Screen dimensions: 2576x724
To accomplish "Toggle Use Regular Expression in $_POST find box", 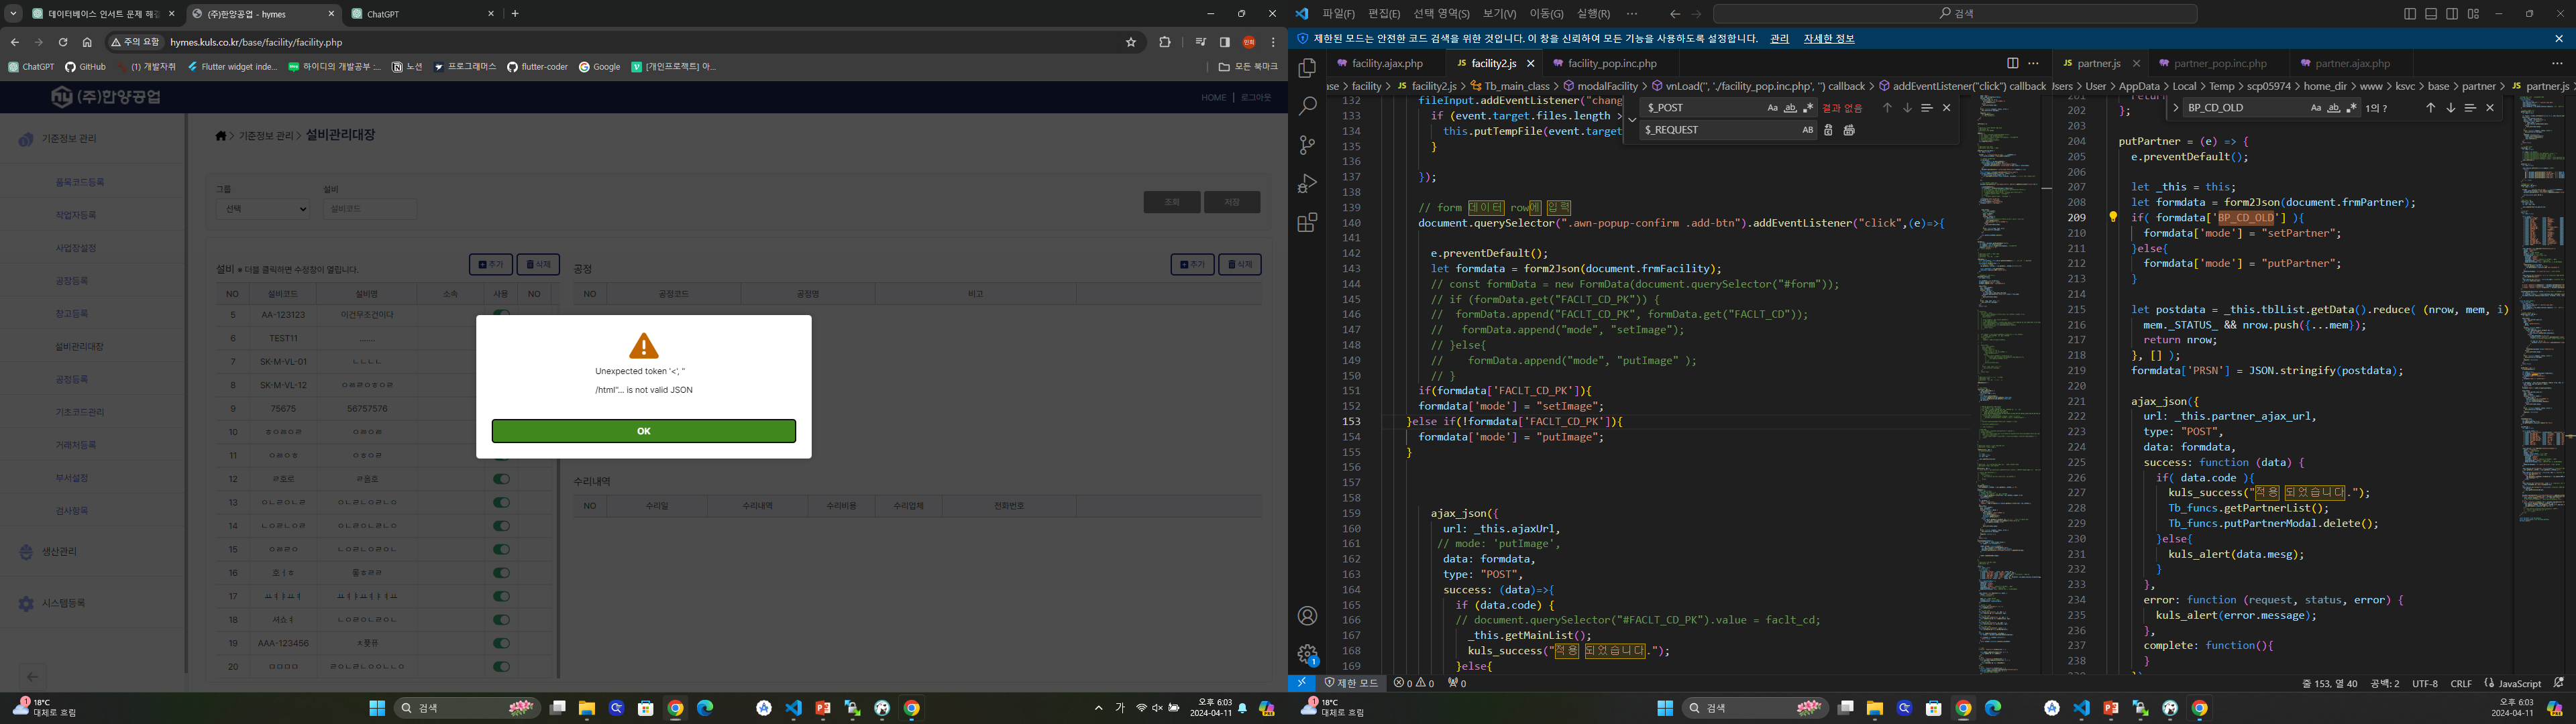I will point(1808,108).
